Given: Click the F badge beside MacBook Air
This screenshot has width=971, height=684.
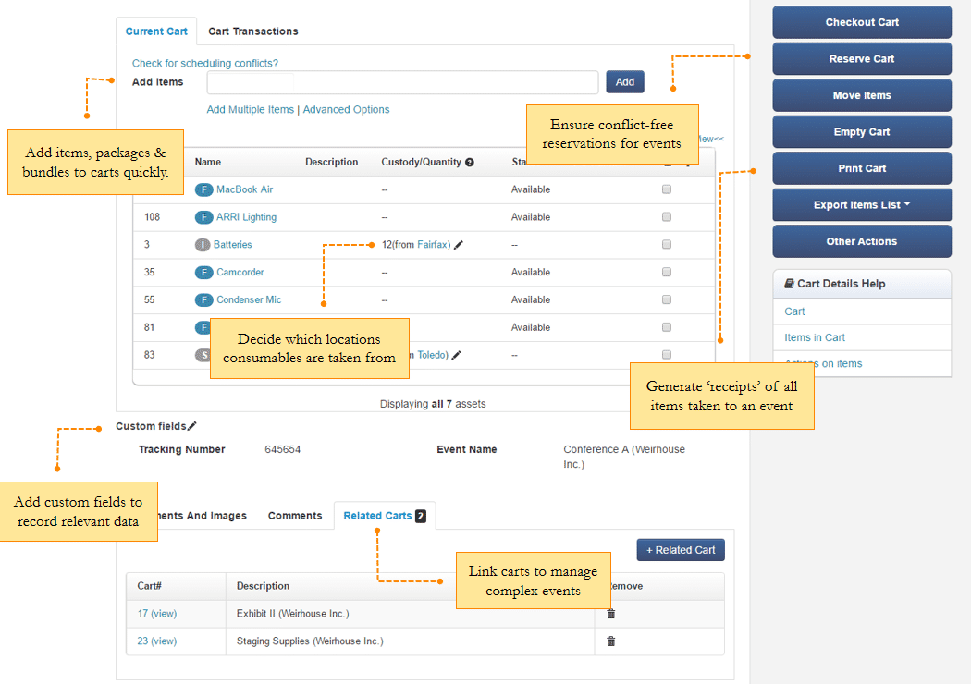Looking at the screenshot, I should (203, 189).
